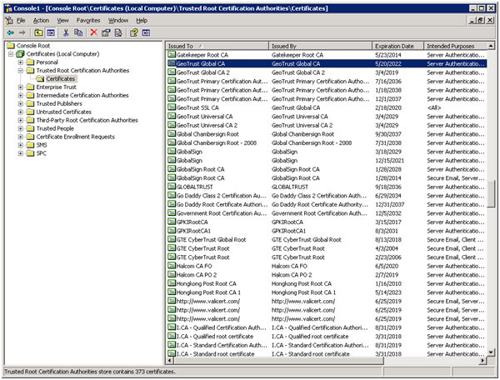Open the View menu
The width and height of the screenshot is (500, 380).
tap(62, 20)
